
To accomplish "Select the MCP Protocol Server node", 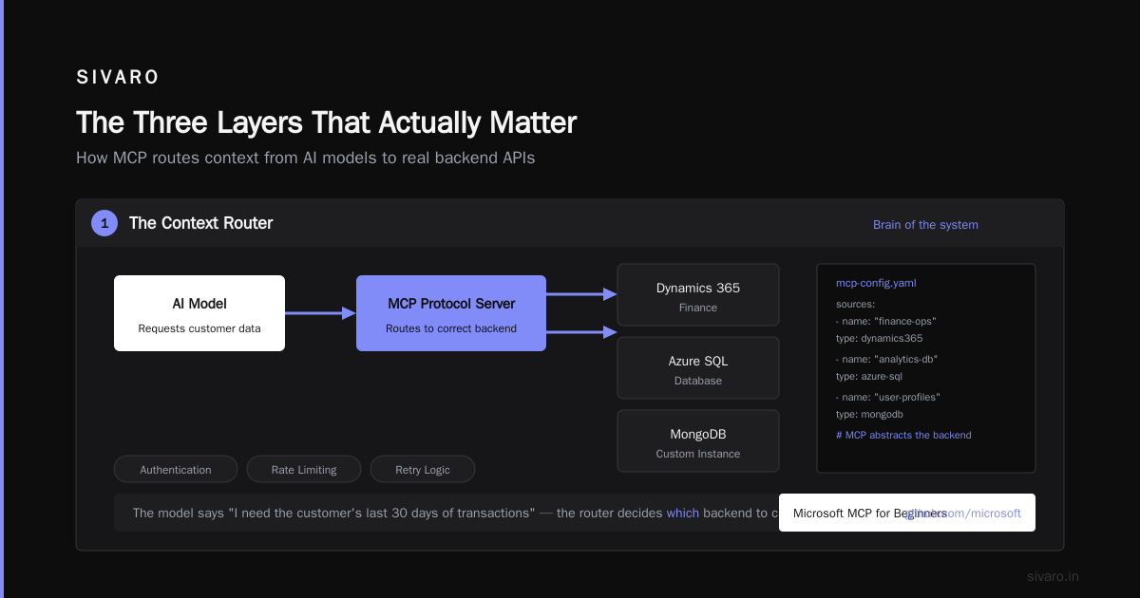I will [451, 313].
